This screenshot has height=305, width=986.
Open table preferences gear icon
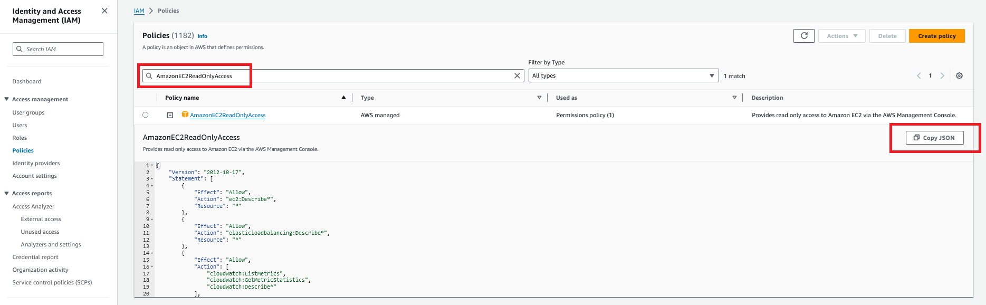[x=959, y=75]
